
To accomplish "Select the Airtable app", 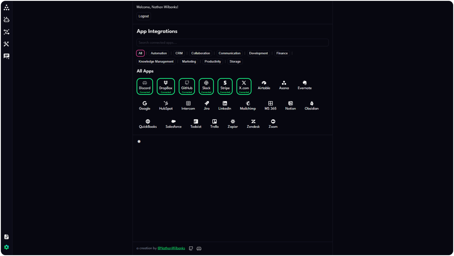I will 264,85.
